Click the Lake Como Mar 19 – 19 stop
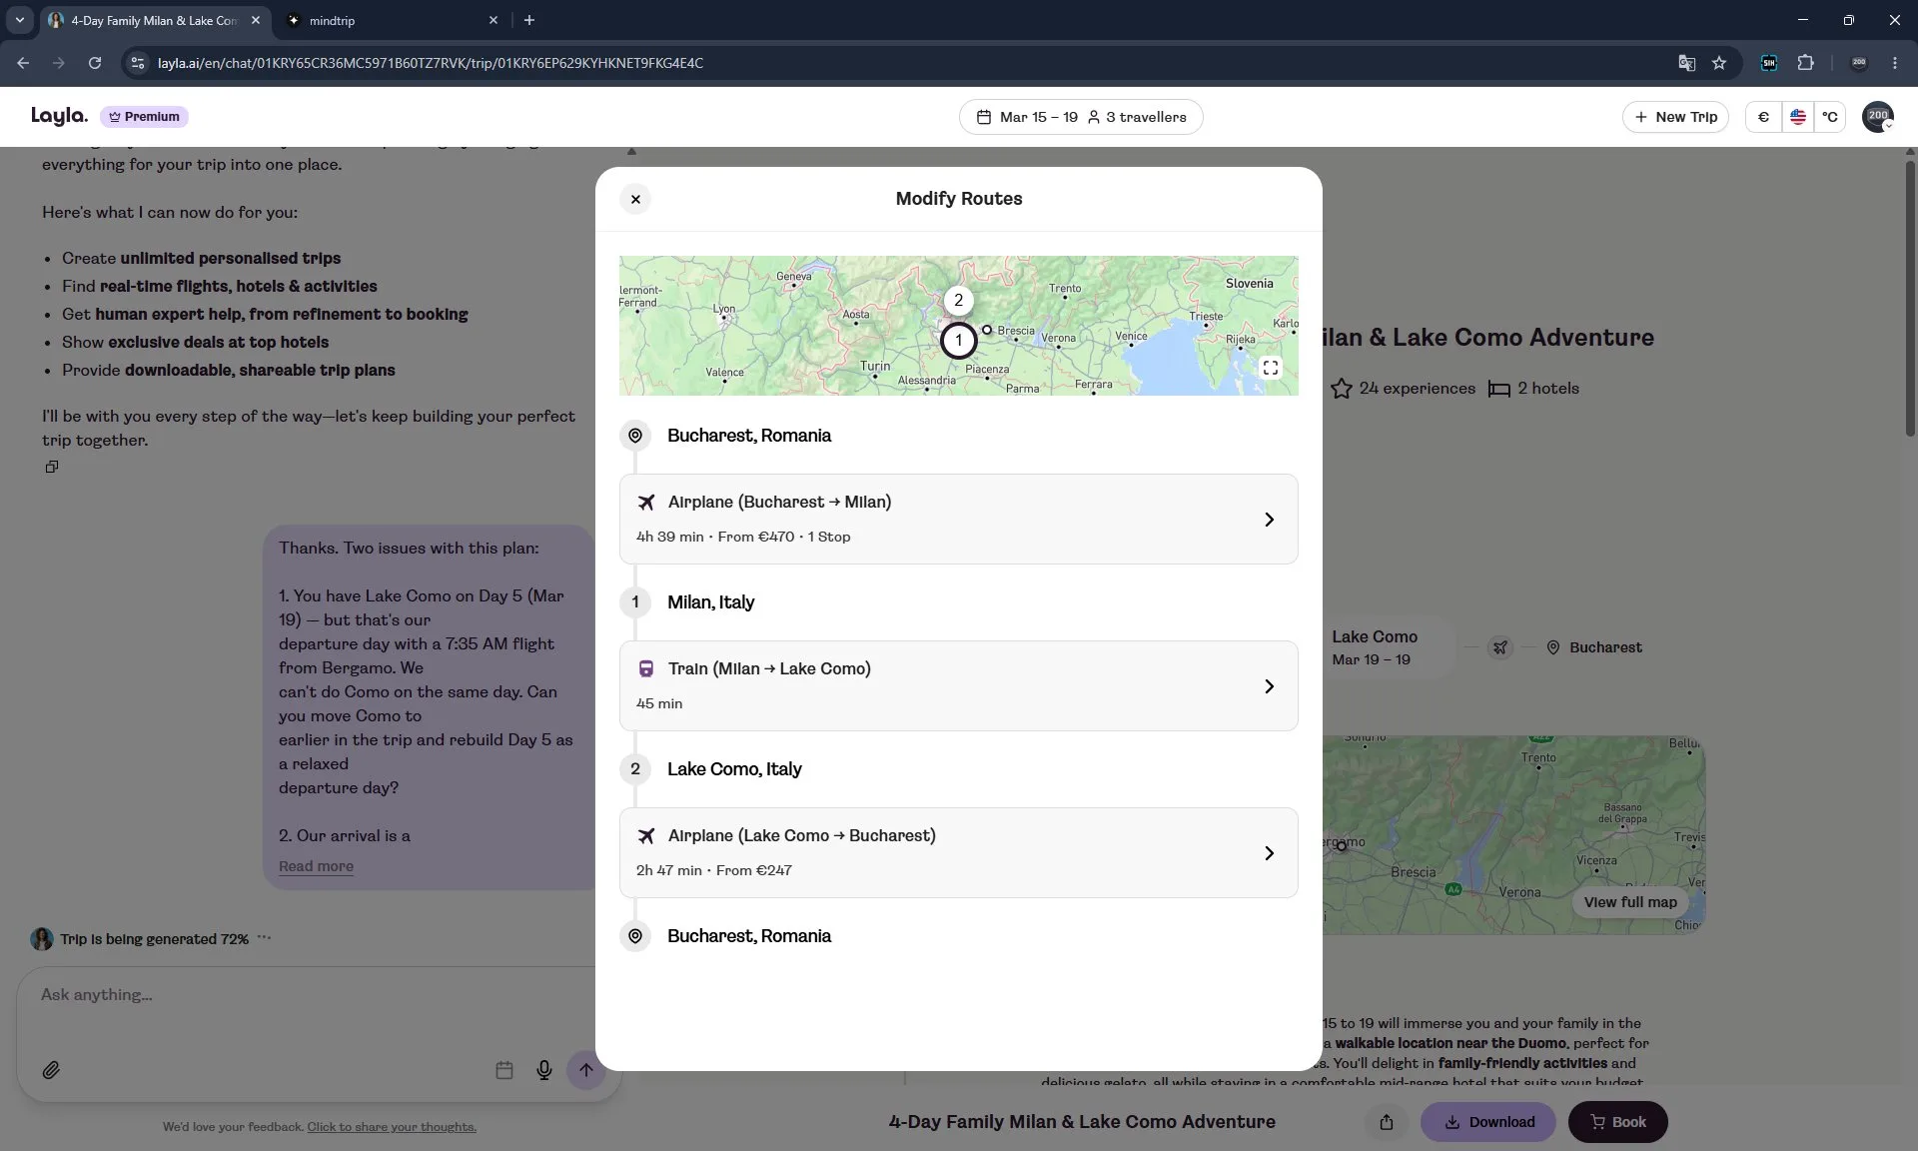1918x1151 pixels. [x=1385, y=647]
